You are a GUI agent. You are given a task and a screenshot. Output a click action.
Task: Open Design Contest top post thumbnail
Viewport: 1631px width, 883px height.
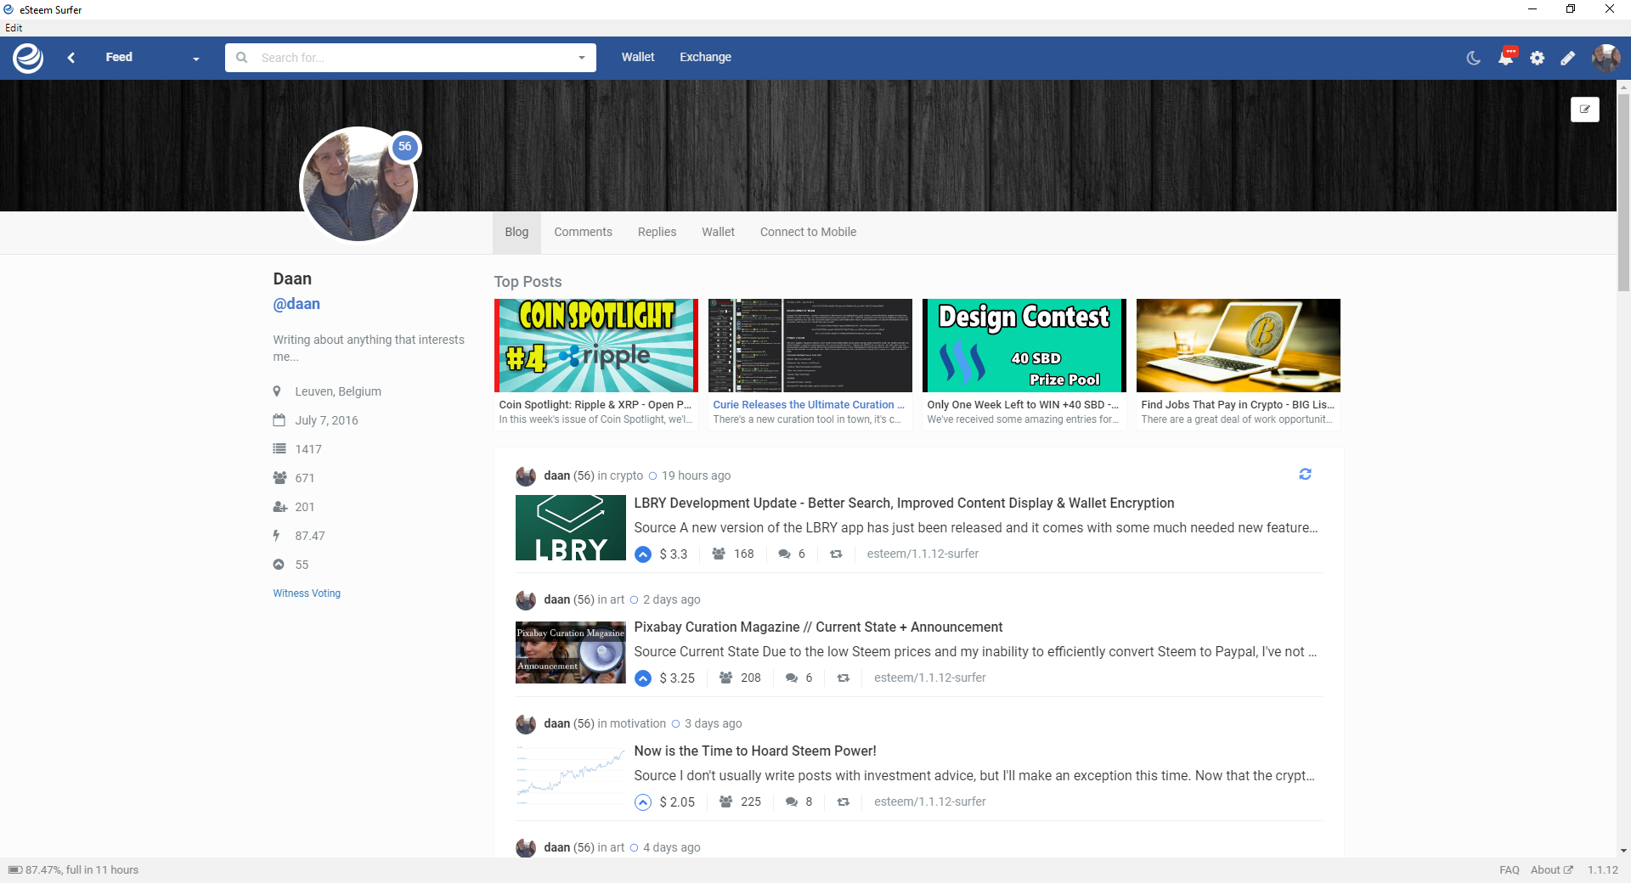point(1024,346)
